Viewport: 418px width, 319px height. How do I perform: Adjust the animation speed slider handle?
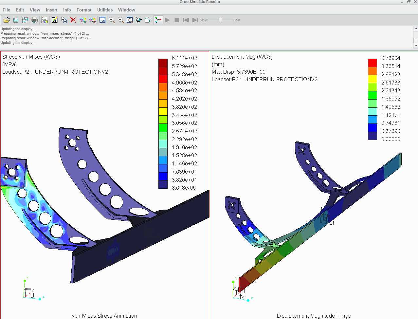[221, 20]
